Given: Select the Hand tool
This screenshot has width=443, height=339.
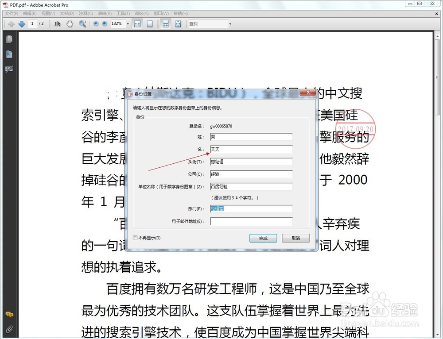Looking at the screenshot, I should tap(70, 24).
